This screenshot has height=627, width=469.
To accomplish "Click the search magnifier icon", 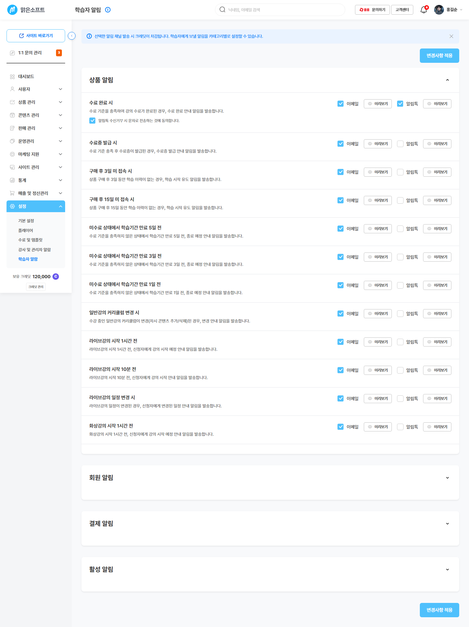I will pyautogui.click(x=222, y=9).
